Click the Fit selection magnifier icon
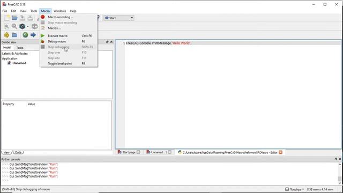The height and width of the screenshot is (193, 343). [x=14, y=26]
